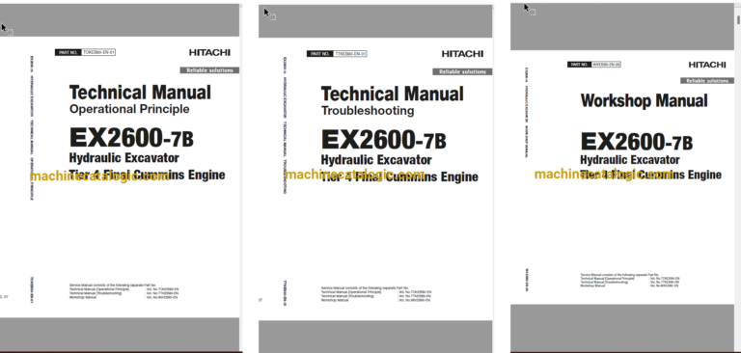Click 'Service Manual consists of...' note on Operational Principle cover
Image resolution: width=741 pixels, height=353 pixels.
coord(124,291)
